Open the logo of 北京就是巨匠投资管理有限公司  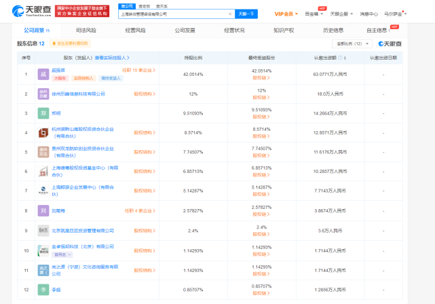(x=43, y=231)
